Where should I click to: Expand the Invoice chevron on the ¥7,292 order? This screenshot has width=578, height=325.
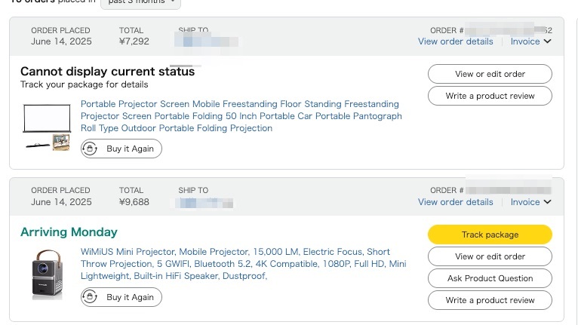coord(547,41)
